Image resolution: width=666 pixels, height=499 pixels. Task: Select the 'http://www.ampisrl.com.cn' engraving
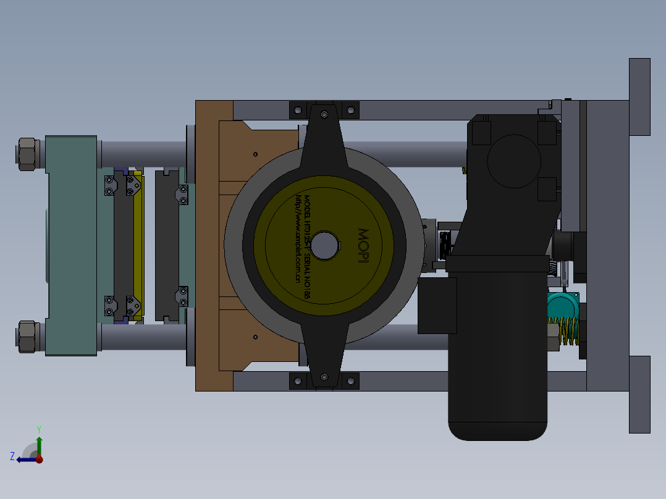click(x=298, y=238)
